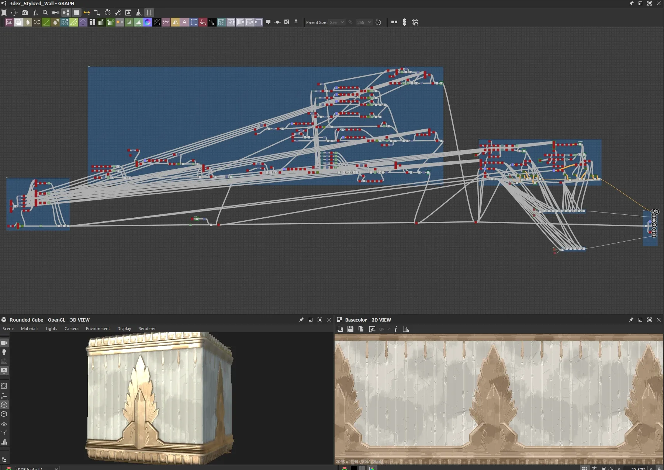Open the Materials menu in the 3D view

[x=30, y=329]
